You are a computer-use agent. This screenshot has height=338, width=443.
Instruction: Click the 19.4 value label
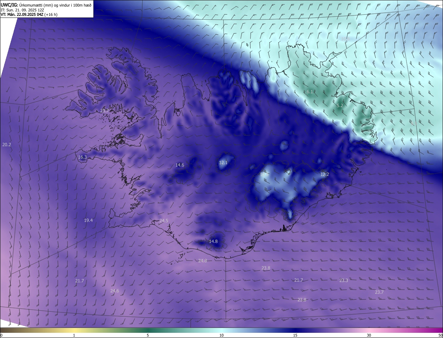88,220
